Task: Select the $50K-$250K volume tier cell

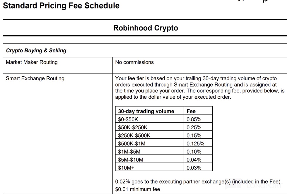Action: pyautogui.click(x=133, y=128)
